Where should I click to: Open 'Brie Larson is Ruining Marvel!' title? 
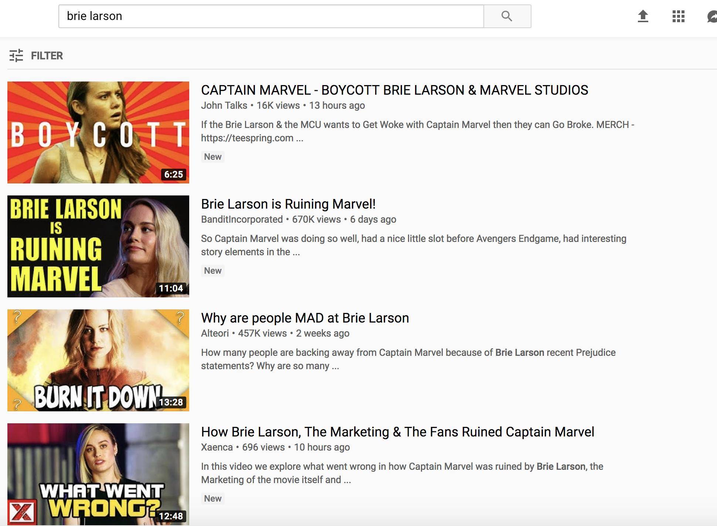pos(288,204)
